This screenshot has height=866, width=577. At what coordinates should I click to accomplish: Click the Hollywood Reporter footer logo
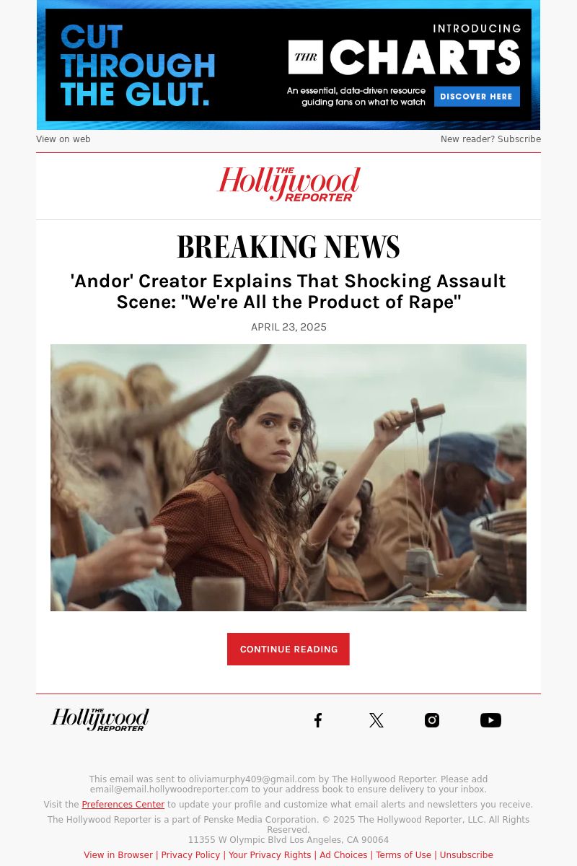point(100,720)
